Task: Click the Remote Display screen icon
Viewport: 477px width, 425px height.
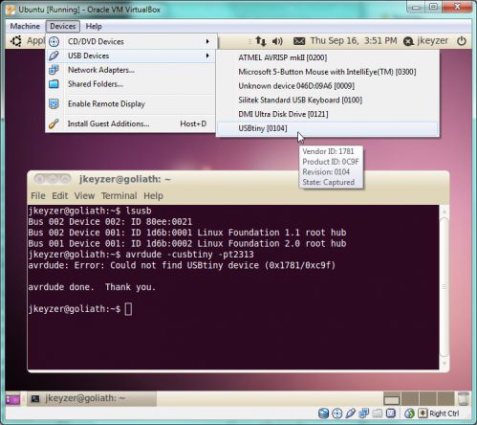Action: coord(54,103)
